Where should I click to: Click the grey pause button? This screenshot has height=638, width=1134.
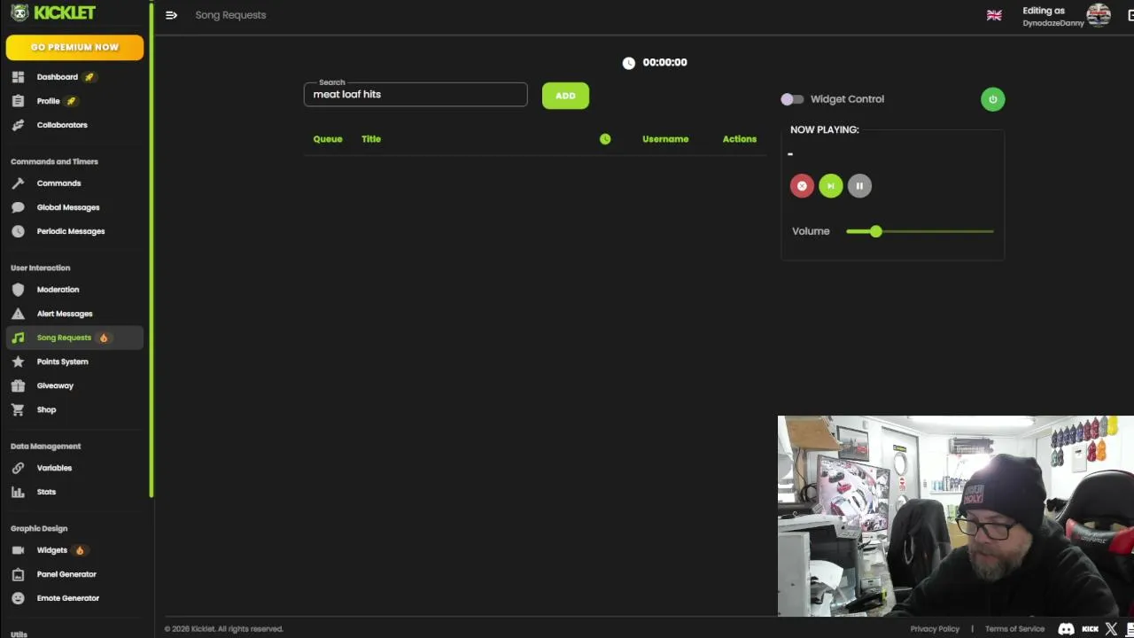(x=859, y=186)
